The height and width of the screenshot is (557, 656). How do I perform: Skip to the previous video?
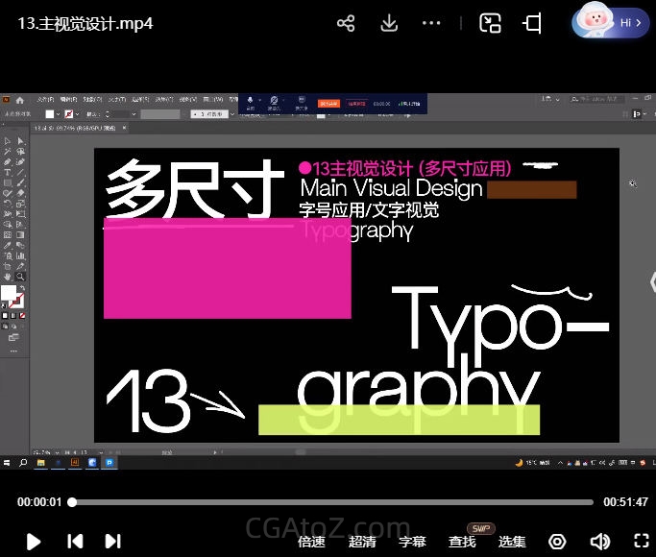75,541
